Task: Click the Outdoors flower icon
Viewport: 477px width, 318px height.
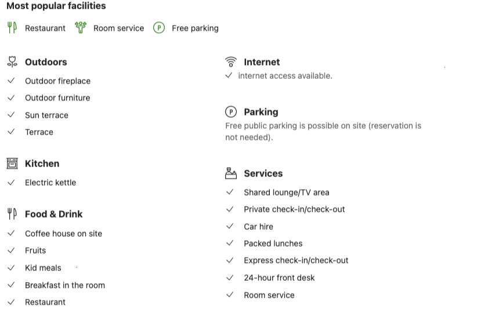Action: (12, 62)
